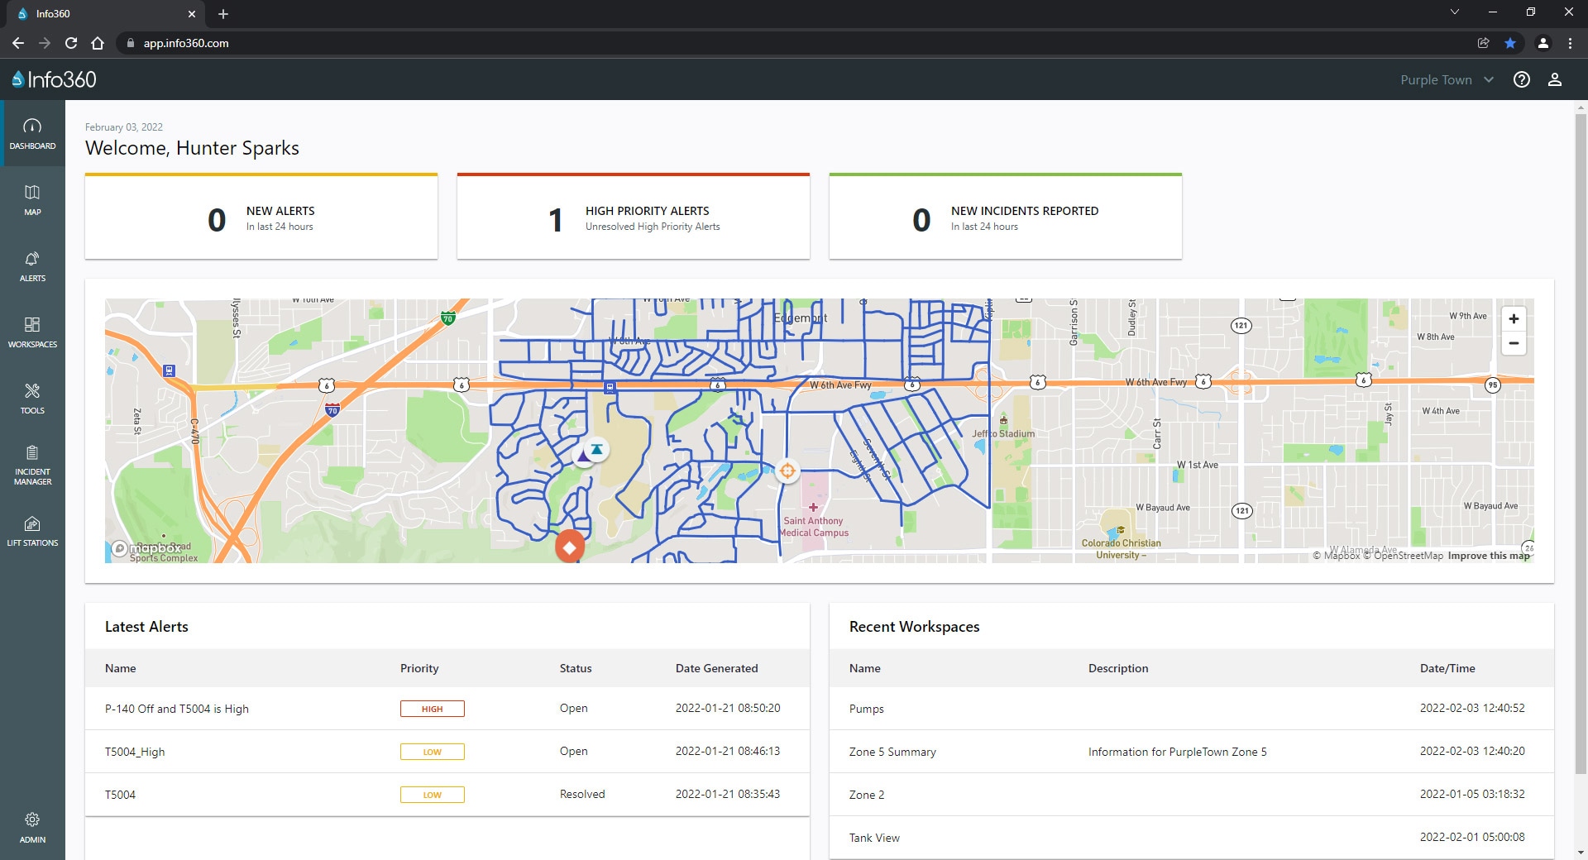Image resolution: width=1588 pixels, height=860 pixels.
Task: Click the red diamond alert marker on map
Action: coord(569,547)
